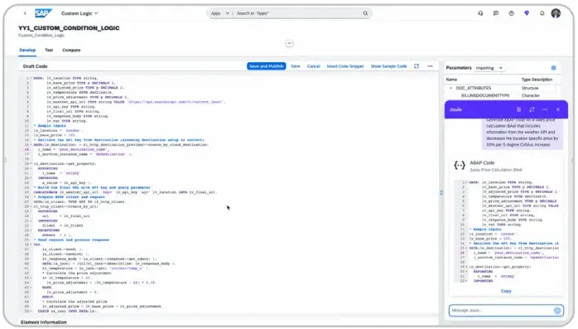Image resolution: width=578 pixels, height=329 pixels.
Task: Select the Element Information section header
Action: click(44, 322)
